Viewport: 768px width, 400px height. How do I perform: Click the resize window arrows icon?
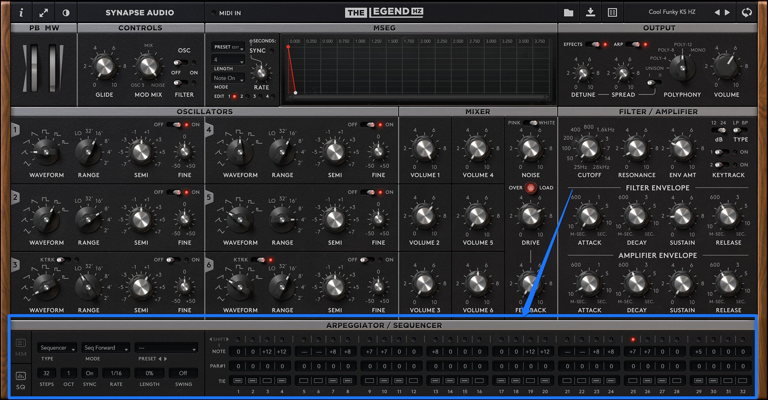click(44, 12)
